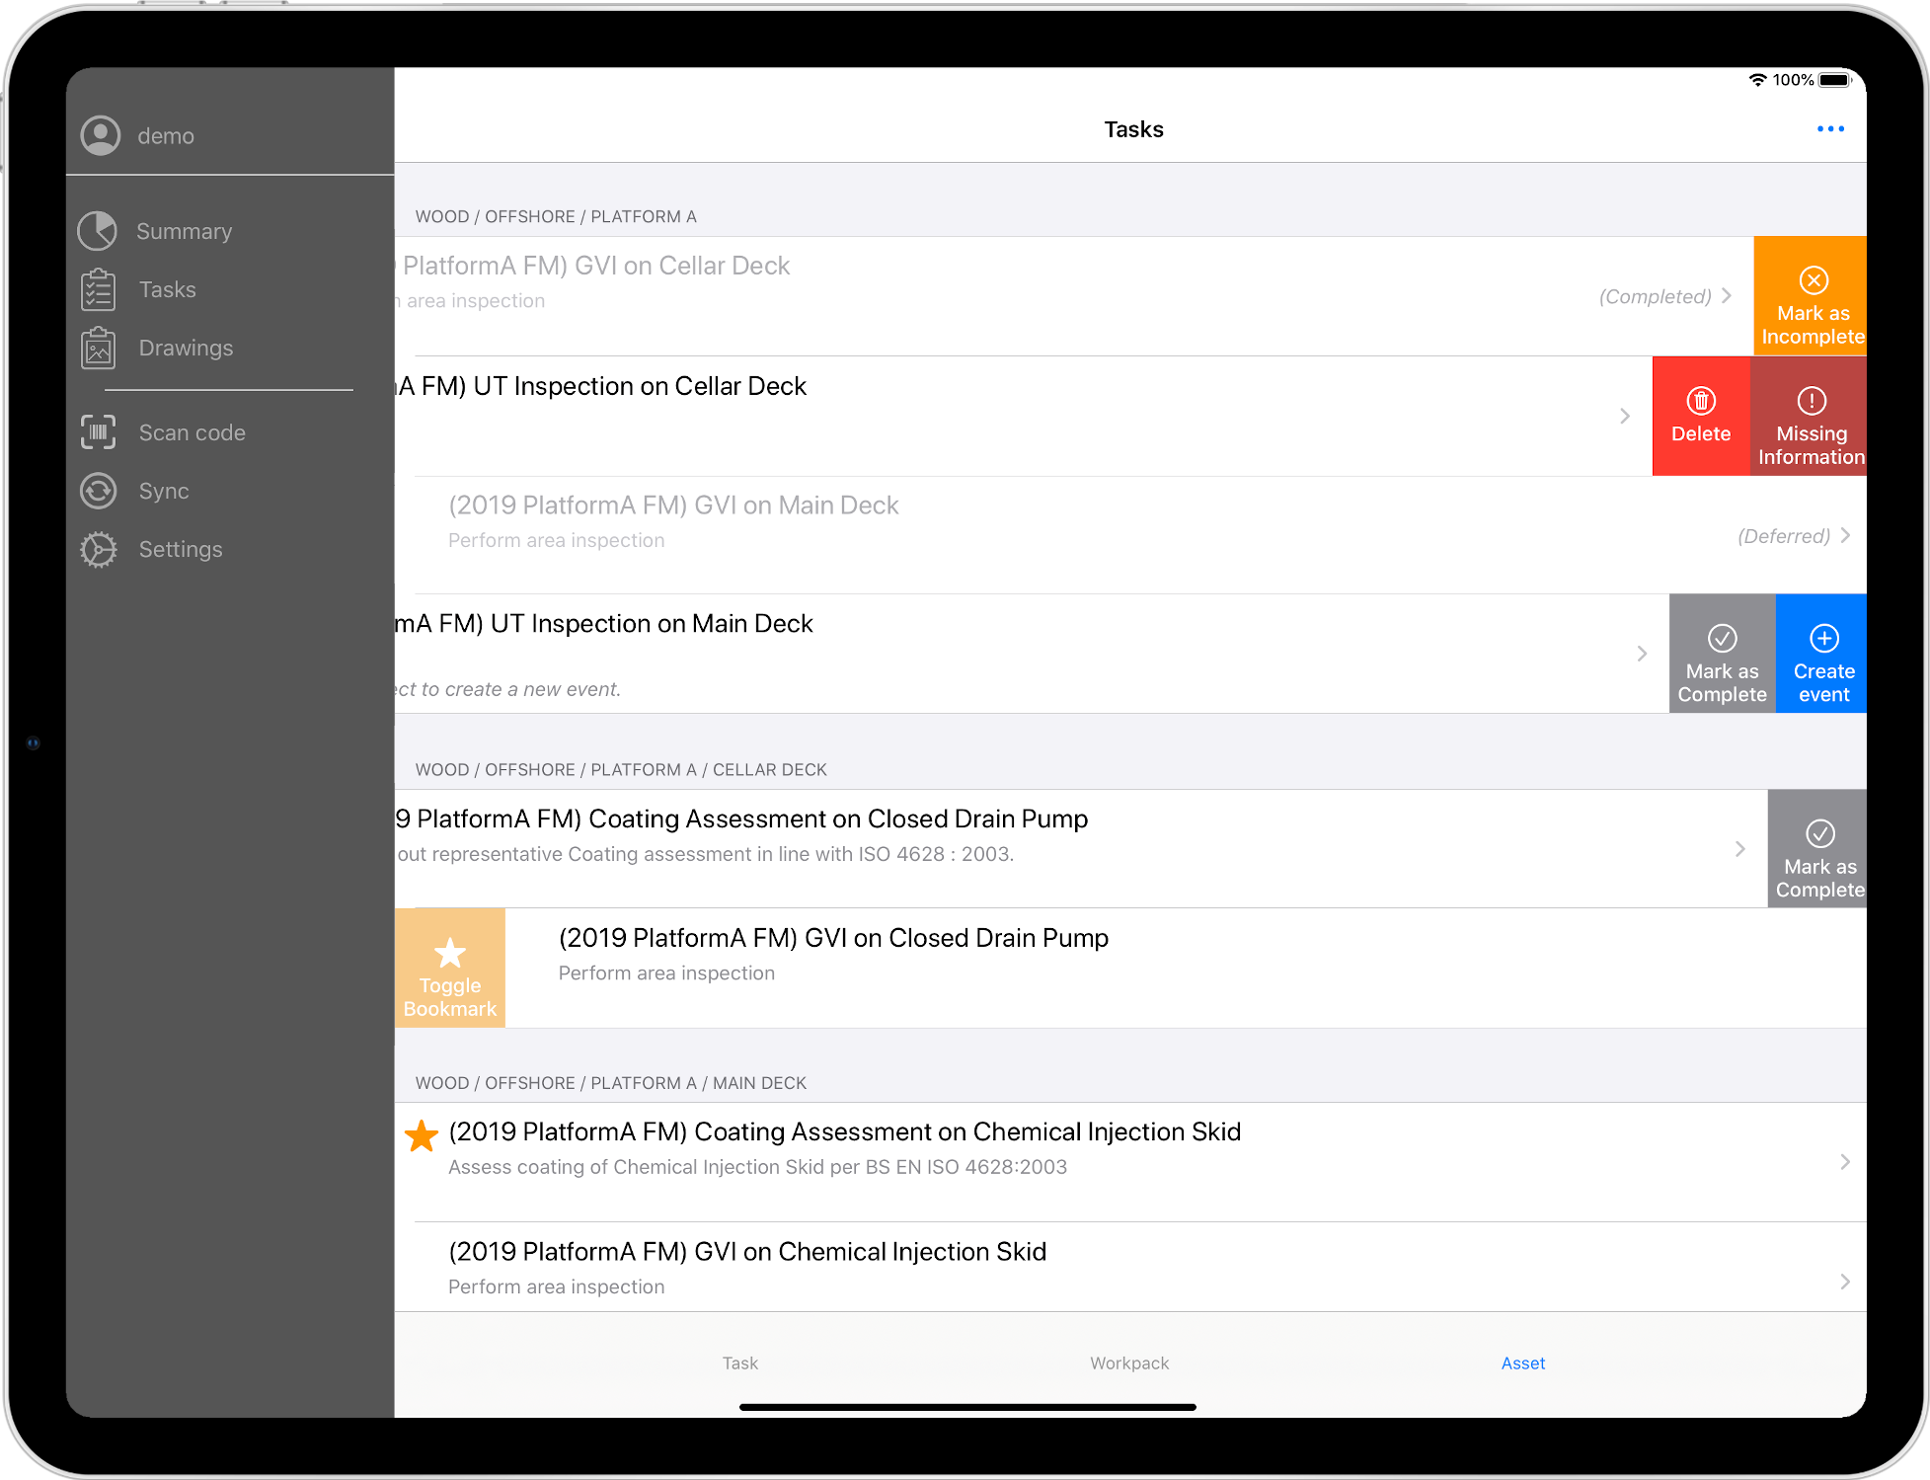Switch to the Task tab
This screenshot has height=1480, width=1930.
739,1363
